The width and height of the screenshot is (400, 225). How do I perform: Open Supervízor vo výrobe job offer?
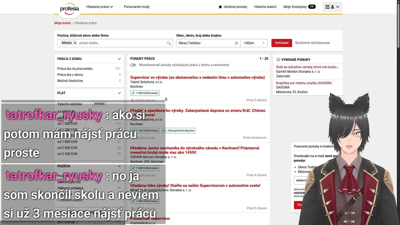point(197,77)
